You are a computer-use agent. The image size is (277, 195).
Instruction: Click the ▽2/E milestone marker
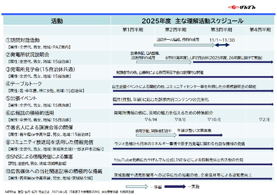point(265,120)
